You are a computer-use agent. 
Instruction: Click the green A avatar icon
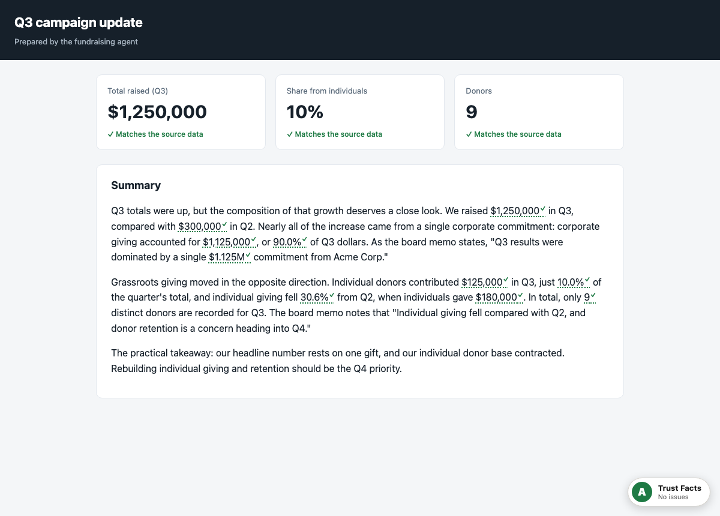click(x=642, y=492)
